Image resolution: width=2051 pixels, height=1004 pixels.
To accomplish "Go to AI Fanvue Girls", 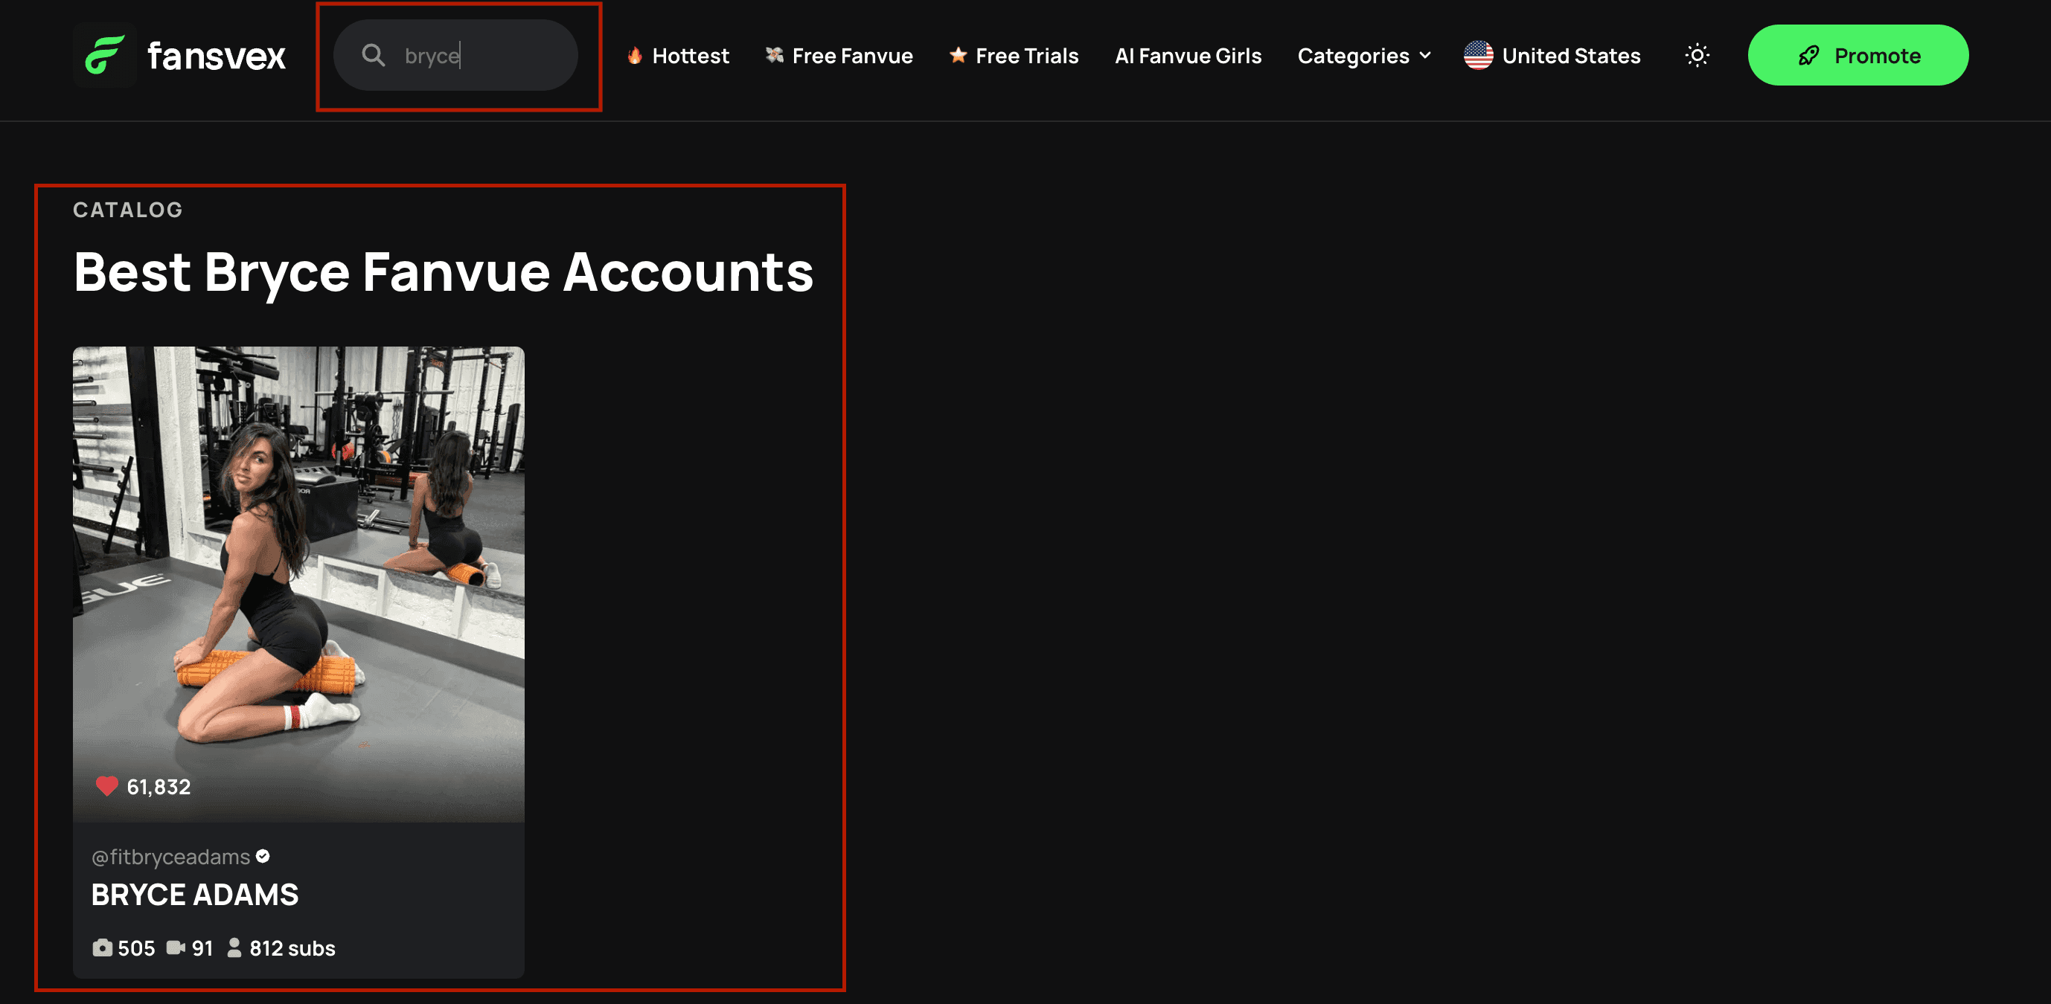I will tap(1188, 56).
